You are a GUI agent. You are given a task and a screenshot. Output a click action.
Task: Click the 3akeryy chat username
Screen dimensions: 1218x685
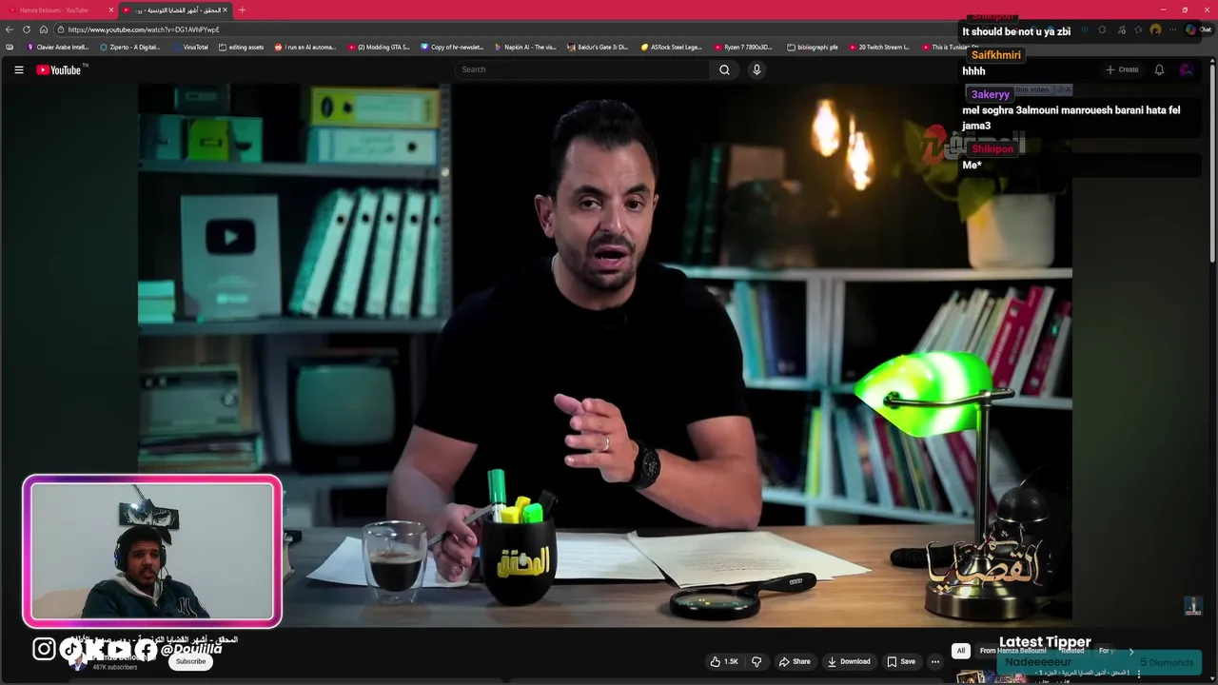coord(990,94)
